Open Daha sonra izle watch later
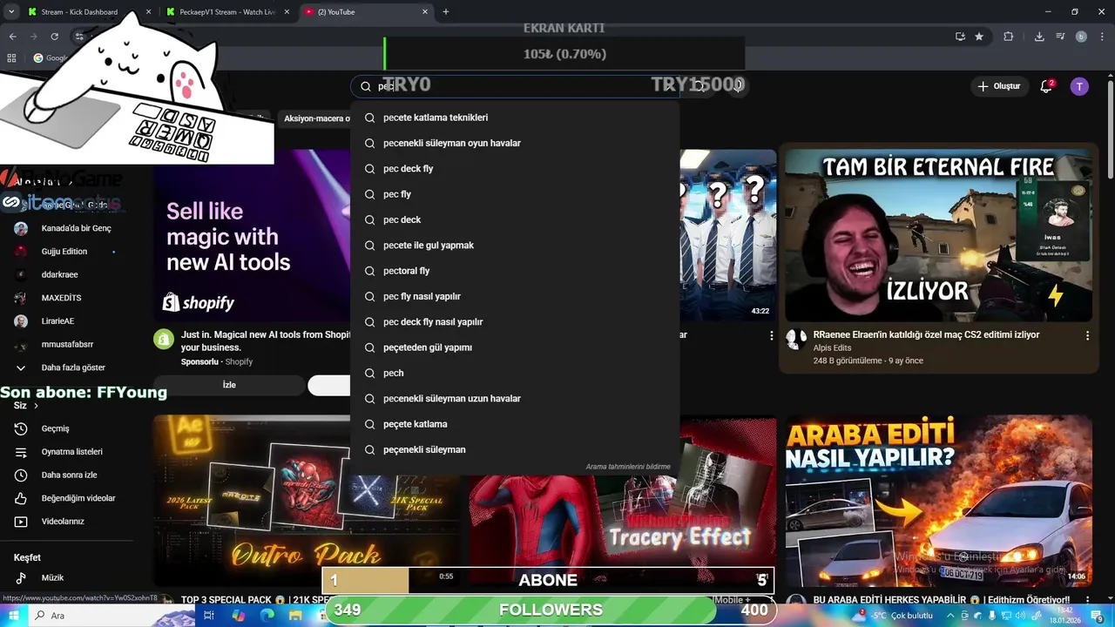This screenshot has height=627, width=1115. click(69, 475)
